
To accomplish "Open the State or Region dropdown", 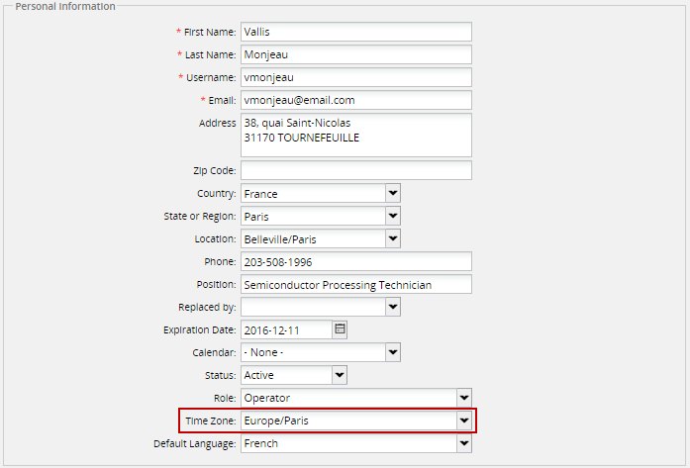I will [x=392, y=216].
